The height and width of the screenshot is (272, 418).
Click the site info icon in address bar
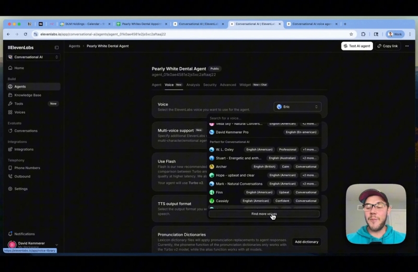pos(36,34)
